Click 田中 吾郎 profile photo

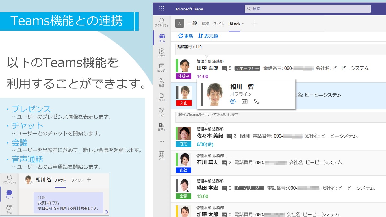pyautogui.click(x=185, y=66)
